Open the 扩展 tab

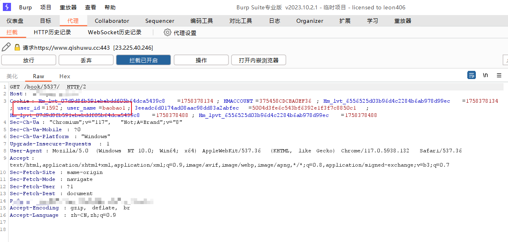345,21
